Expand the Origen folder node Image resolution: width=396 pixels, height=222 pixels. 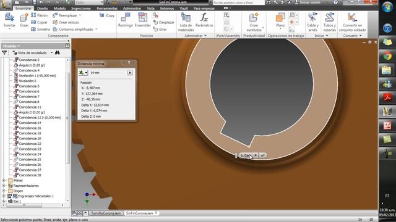pyautogui.click(x=4, y=191)
